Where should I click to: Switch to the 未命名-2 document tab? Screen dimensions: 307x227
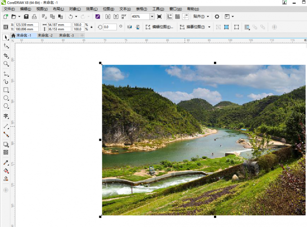click(45, 35)
